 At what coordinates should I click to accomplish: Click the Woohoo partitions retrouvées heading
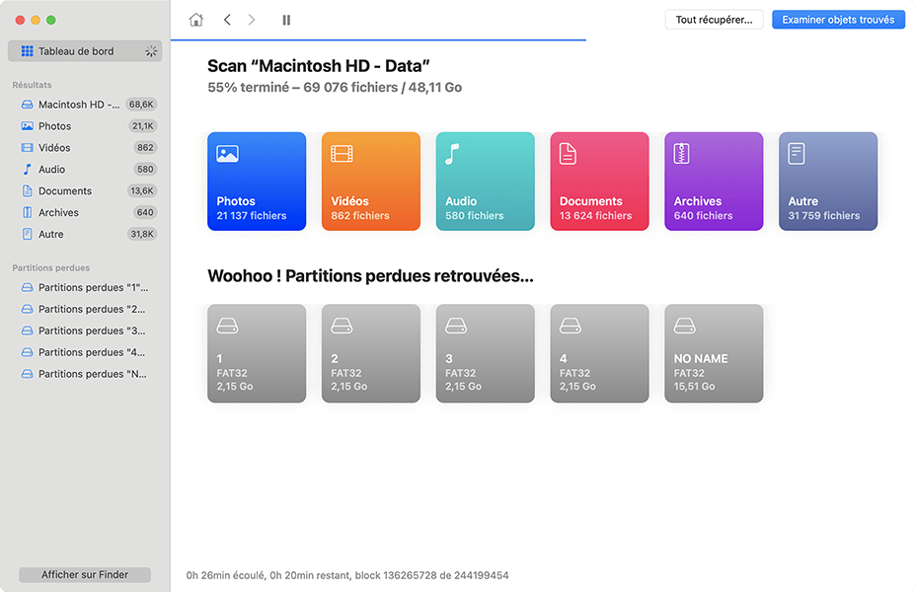(370, 276)
